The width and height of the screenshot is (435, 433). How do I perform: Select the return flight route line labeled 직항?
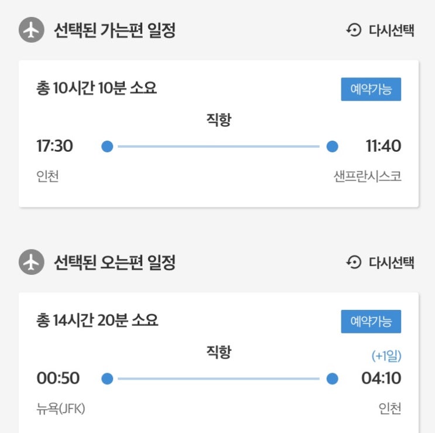220,379
